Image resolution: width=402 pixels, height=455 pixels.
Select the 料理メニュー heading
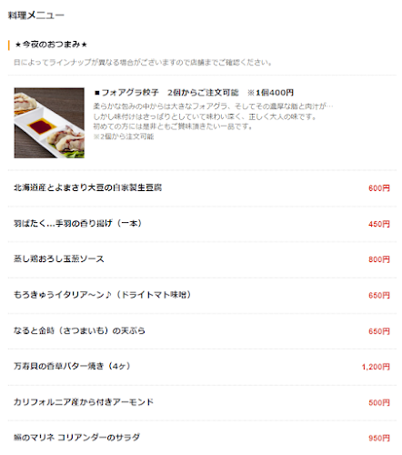(x=35, y=15)
